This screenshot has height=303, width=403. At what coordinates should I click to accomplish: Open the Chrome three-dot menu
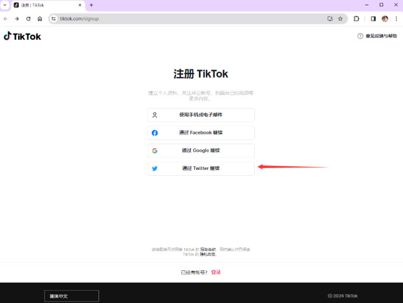click(396, 19)
